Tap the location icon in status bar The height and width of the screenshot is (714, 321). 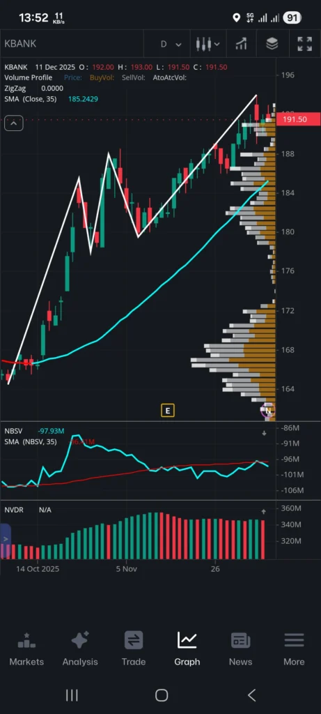236,17
